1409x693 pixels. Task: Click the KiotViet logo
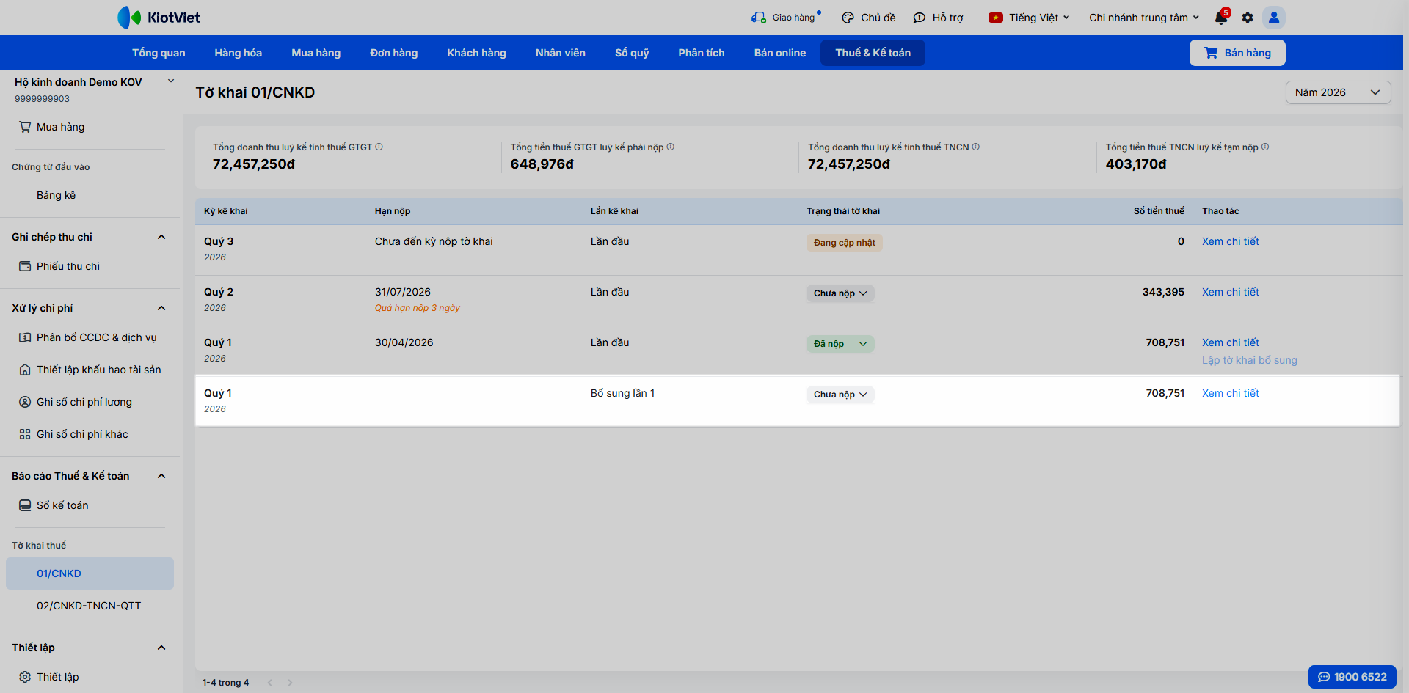[159, 18]
